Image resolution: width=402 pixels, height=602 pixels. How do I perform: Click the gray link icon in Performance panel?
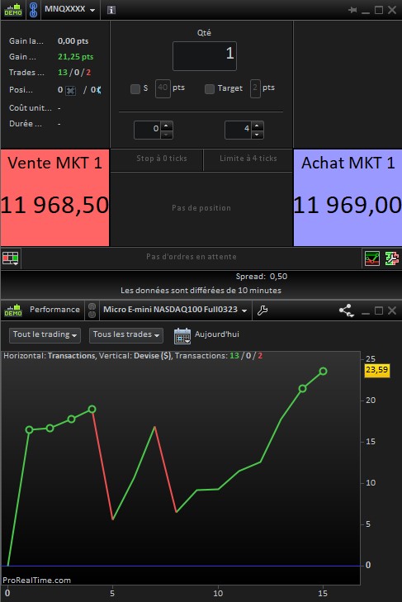92,310
